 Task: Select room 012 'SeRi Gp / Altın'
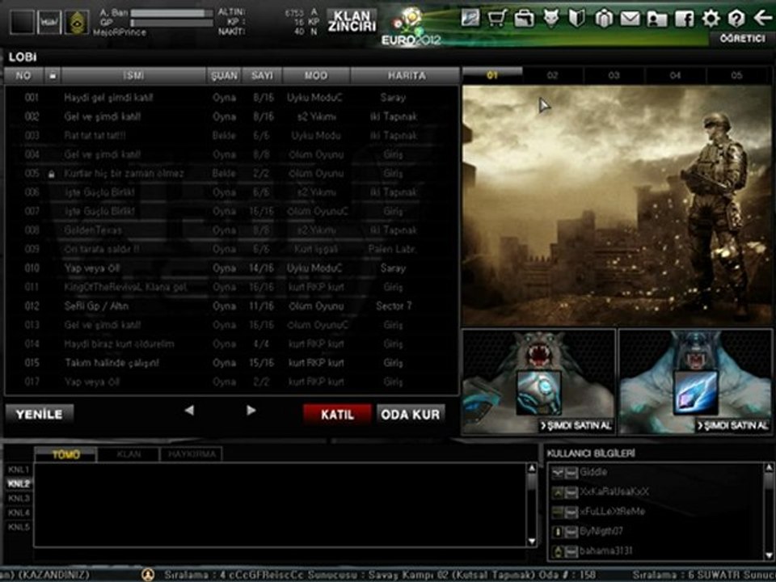click(x=232, y=306)
